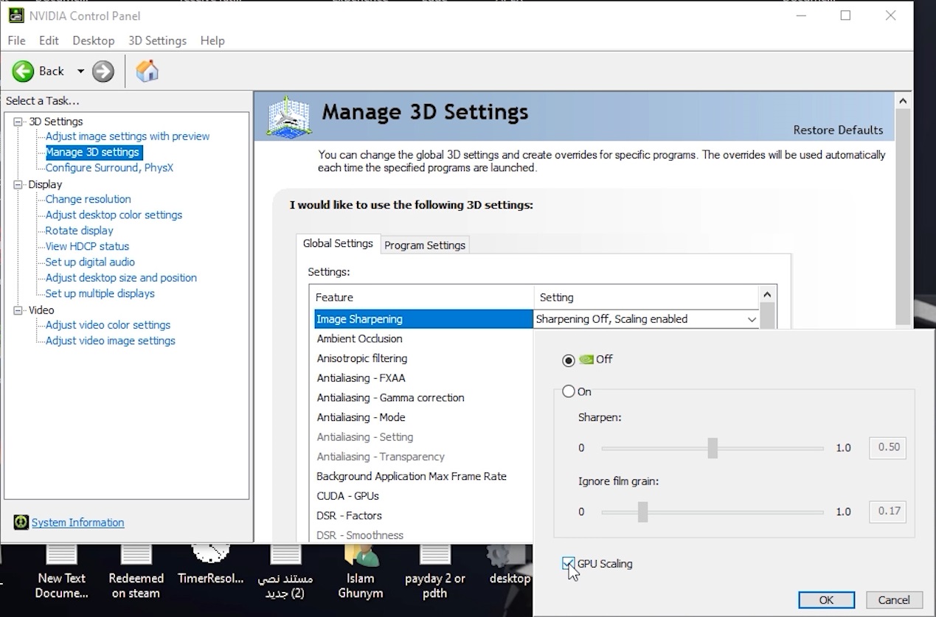Open the Desktop menu
Screen dimensions: 936x617
(94, 41)
